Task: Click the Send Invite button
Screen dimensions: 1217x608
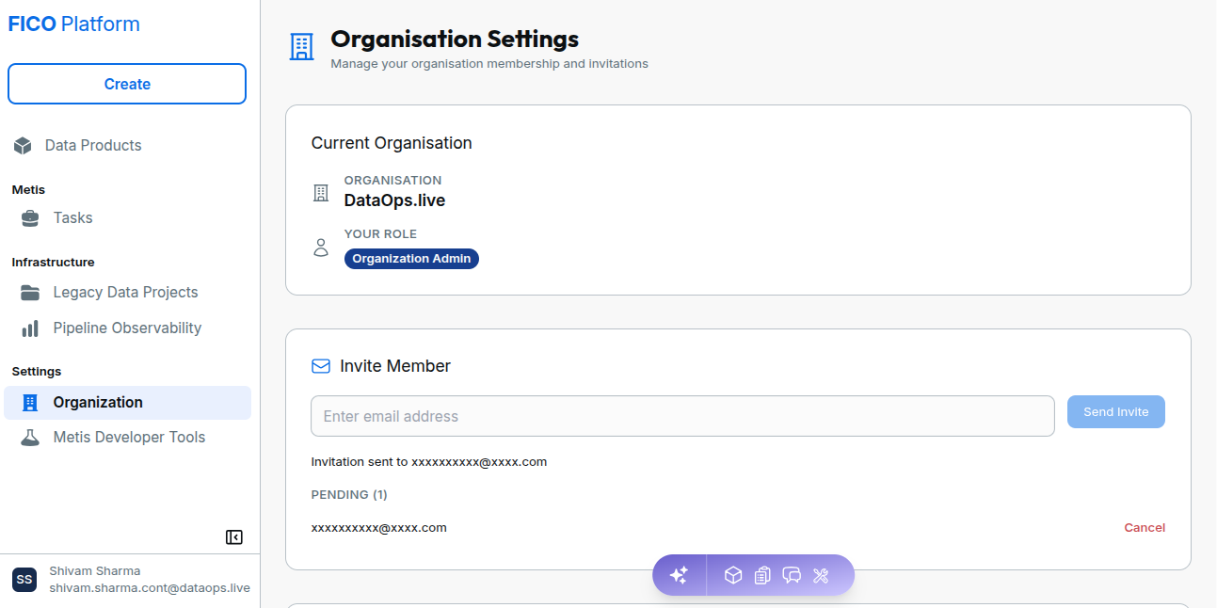Action: [x=1116, y=412]
